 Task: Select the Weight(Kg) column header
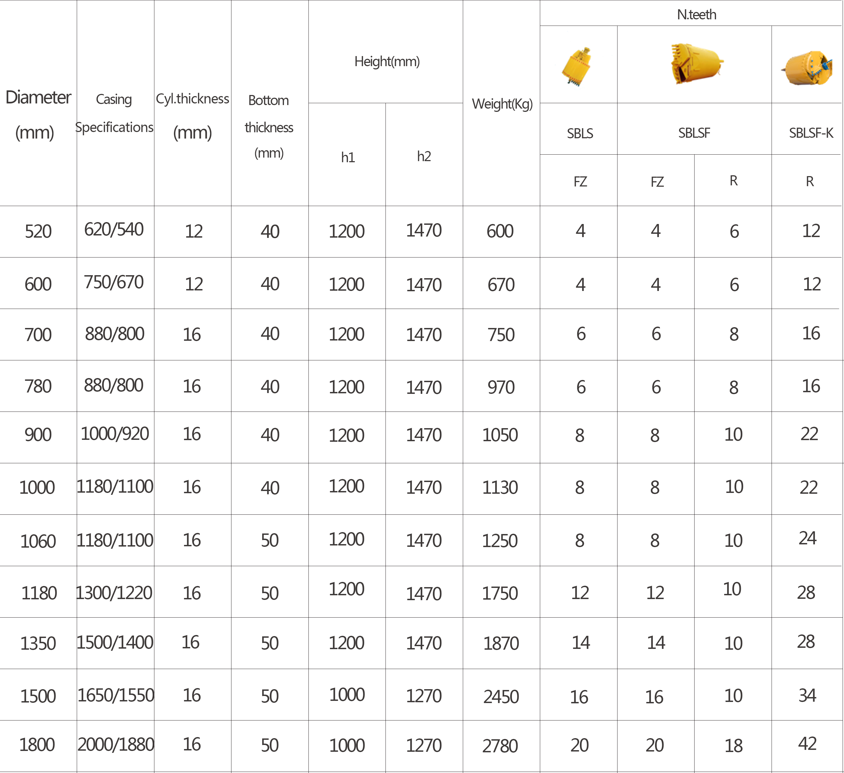(502, 104)
